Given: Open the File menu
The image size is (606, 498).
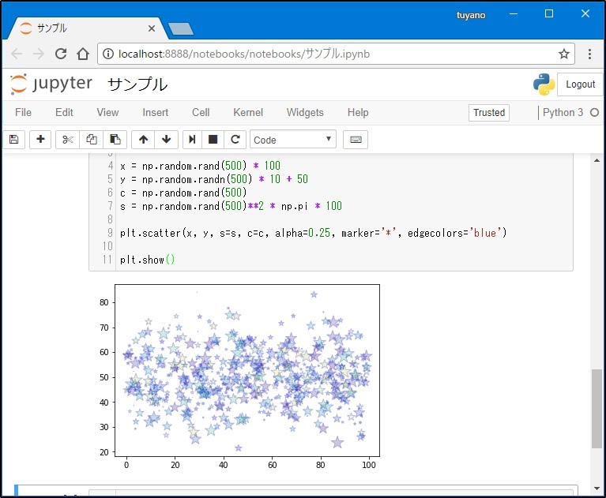Looking at the screenshot, I should coord(23,112).
